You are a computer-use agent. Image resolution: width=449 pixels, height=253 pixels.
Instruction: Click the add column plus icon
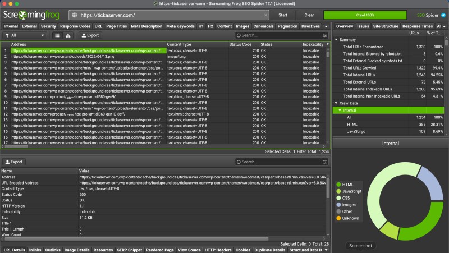click(328, 44)
